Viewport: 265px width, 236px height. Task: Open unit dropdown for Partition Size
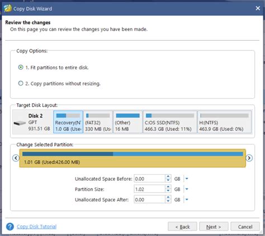[x=187, y=189]
